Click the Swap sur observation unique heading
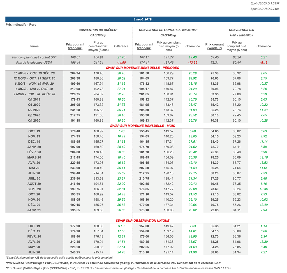 142,221
